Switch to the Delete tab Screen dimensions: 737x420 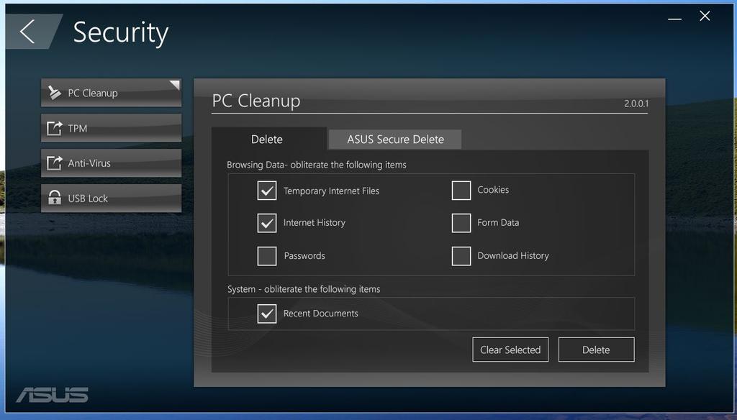point(268,139)
